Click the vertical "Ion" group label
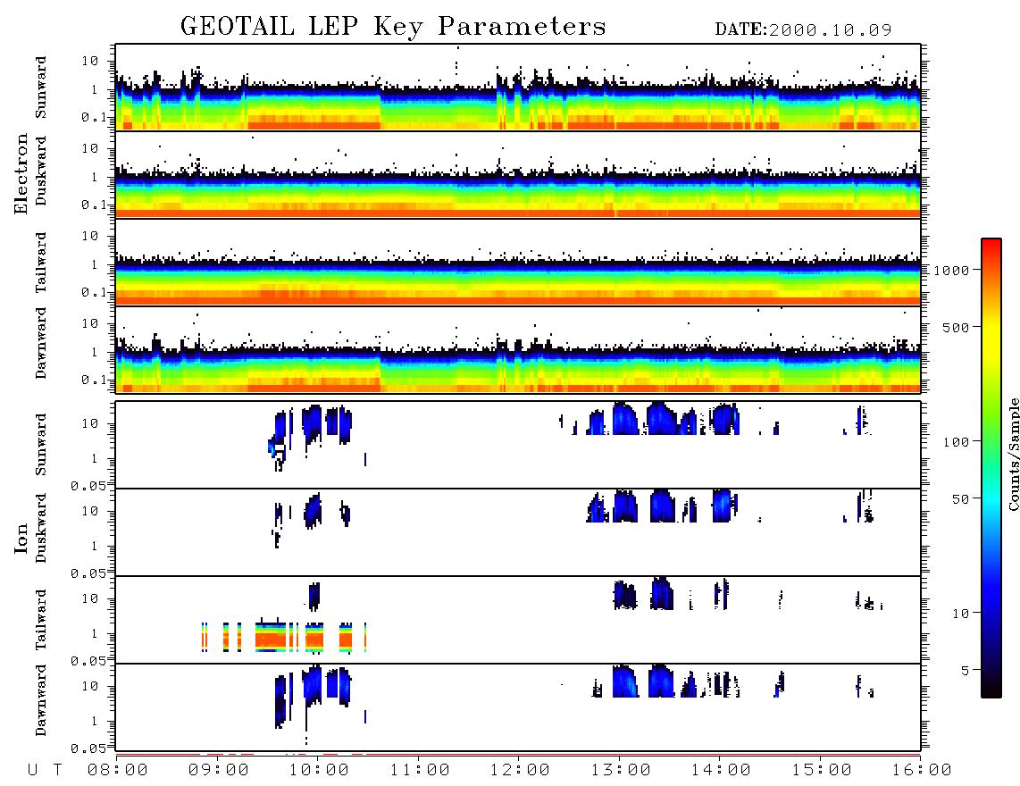 tap(21, 538)
